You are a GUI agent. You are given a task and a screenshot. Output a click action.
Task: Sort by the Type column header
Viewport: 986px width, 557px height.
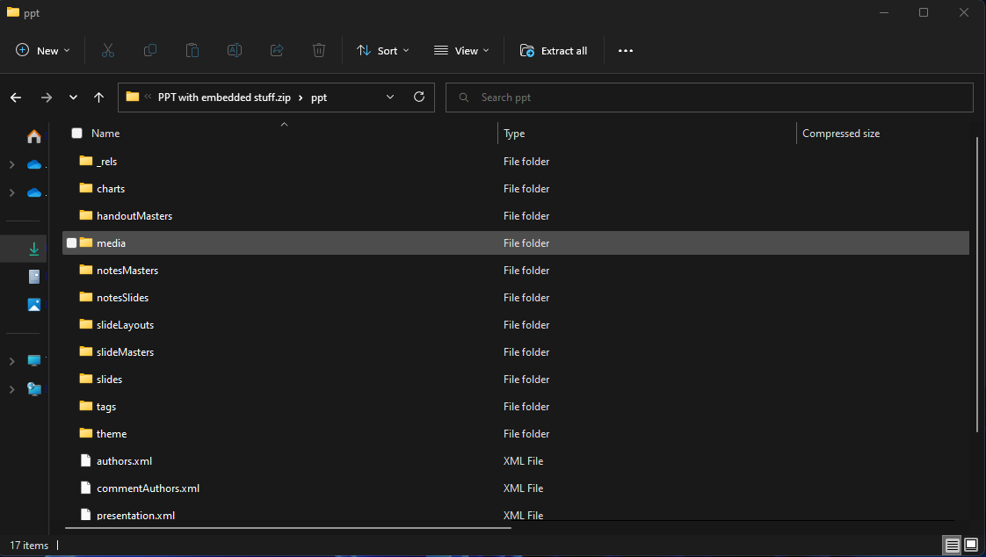pos(514,134)
